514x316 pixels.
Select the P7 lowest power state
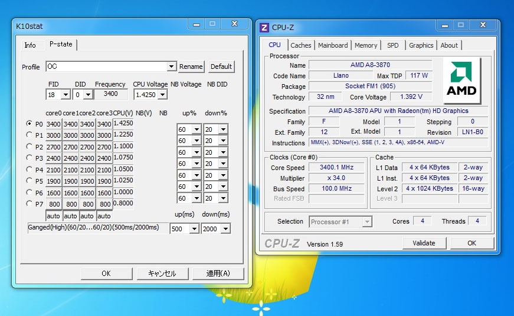29,203
